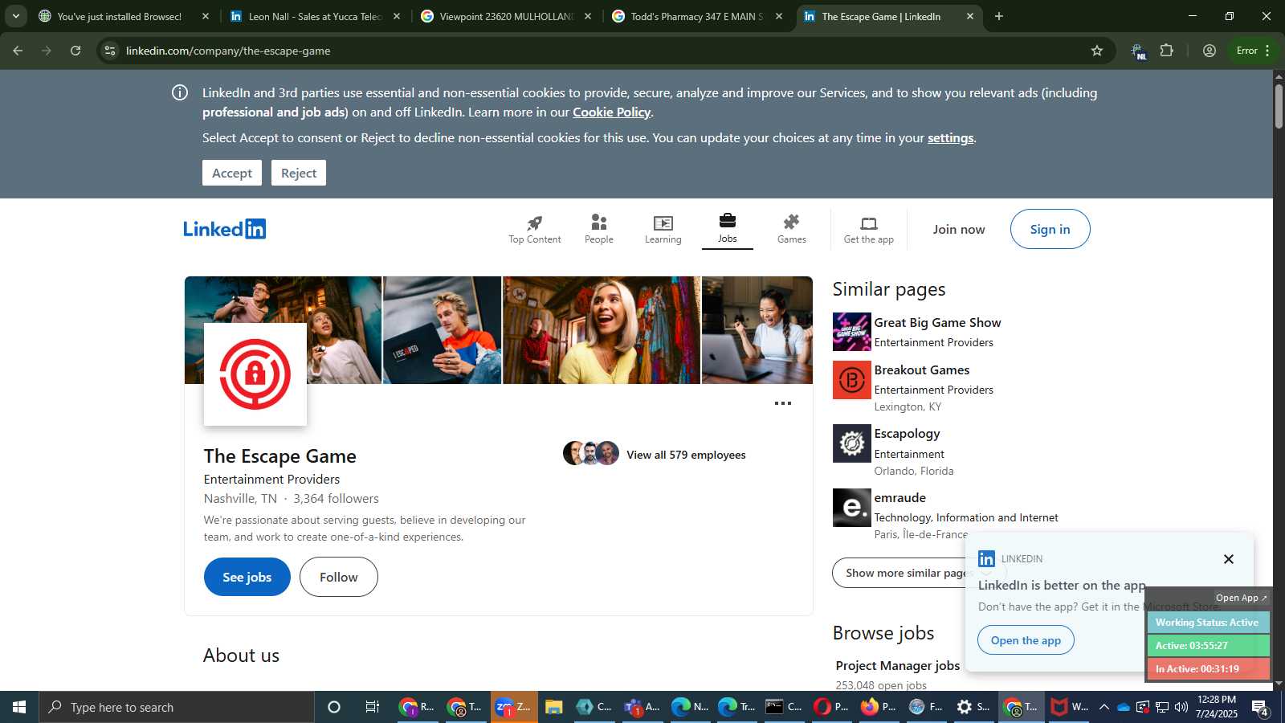The width and height of the screenshot is (1285, 723).
Task: Select the Jobs briefcase nav item
Action: (x=728, y=228)
